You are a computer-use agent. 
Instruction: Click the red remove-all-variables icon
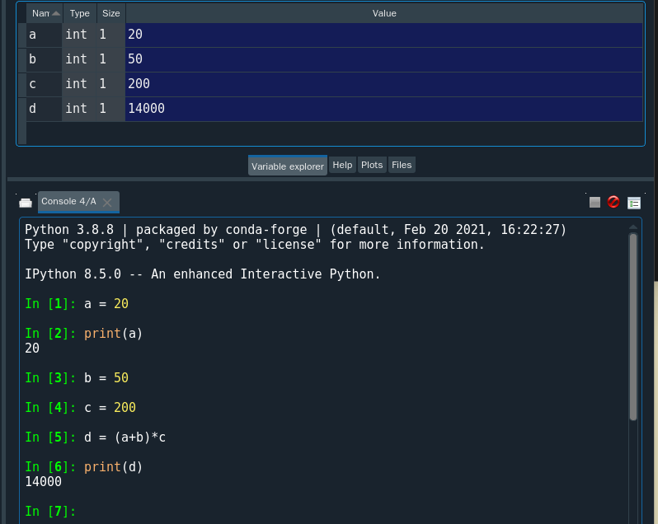click(x=613, y=202)
